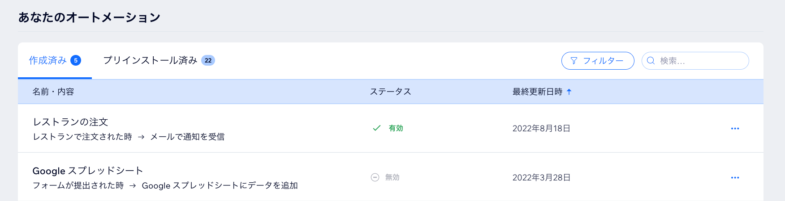Open more options for Google スプレッドシート row
The height and width of the screenshot is (201, 785).
pos(735,178)
